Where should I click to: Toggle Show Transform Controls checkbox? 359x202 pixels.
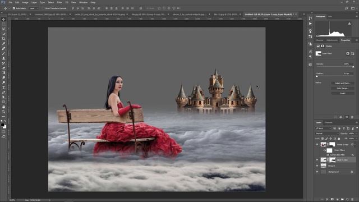click(x=43, y=8)
